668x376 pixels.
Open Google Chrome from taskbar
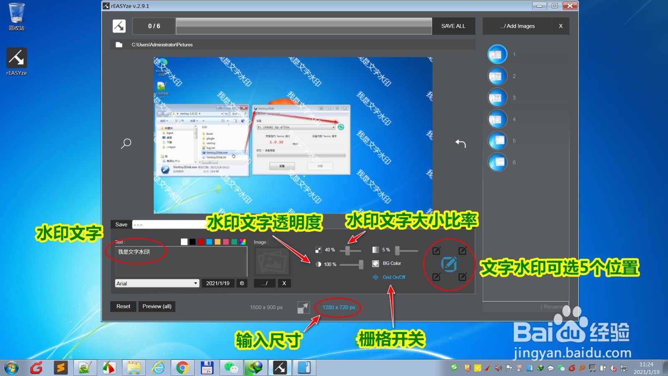click(x=182, y=368)
